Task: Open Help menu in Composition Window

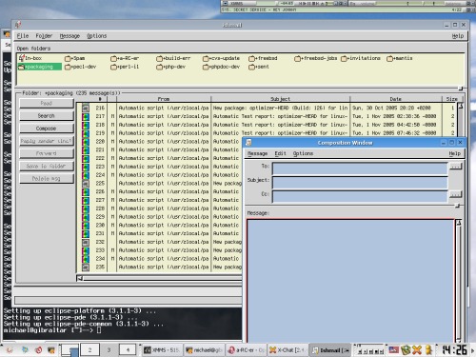Action: pyautogui.click(x=454, y=153)
